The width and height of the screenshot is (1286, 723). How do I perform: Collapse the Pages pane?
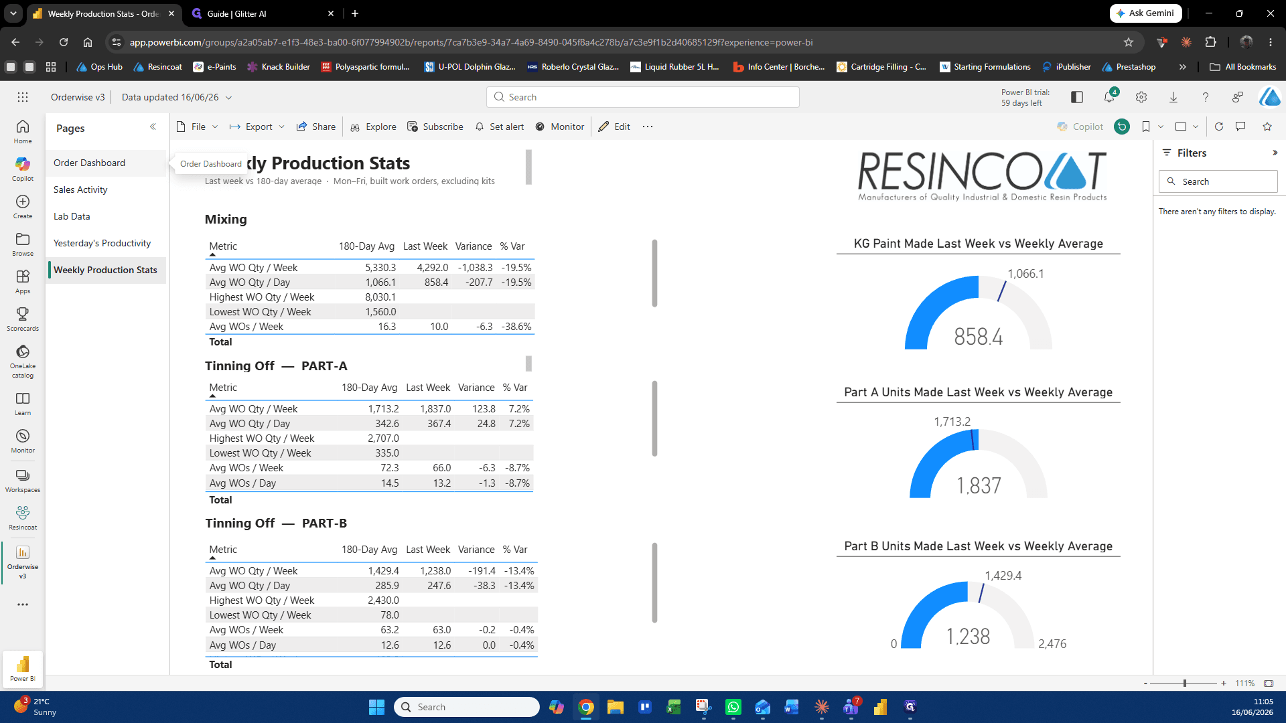pos(153,127)
